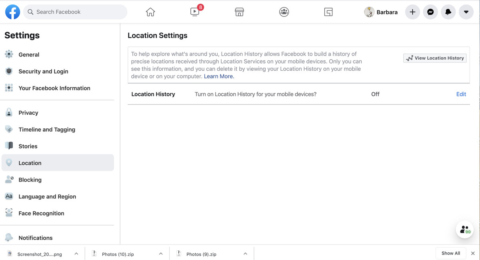
Task: Click the View Location History button
Action: [x=435, y=58]
